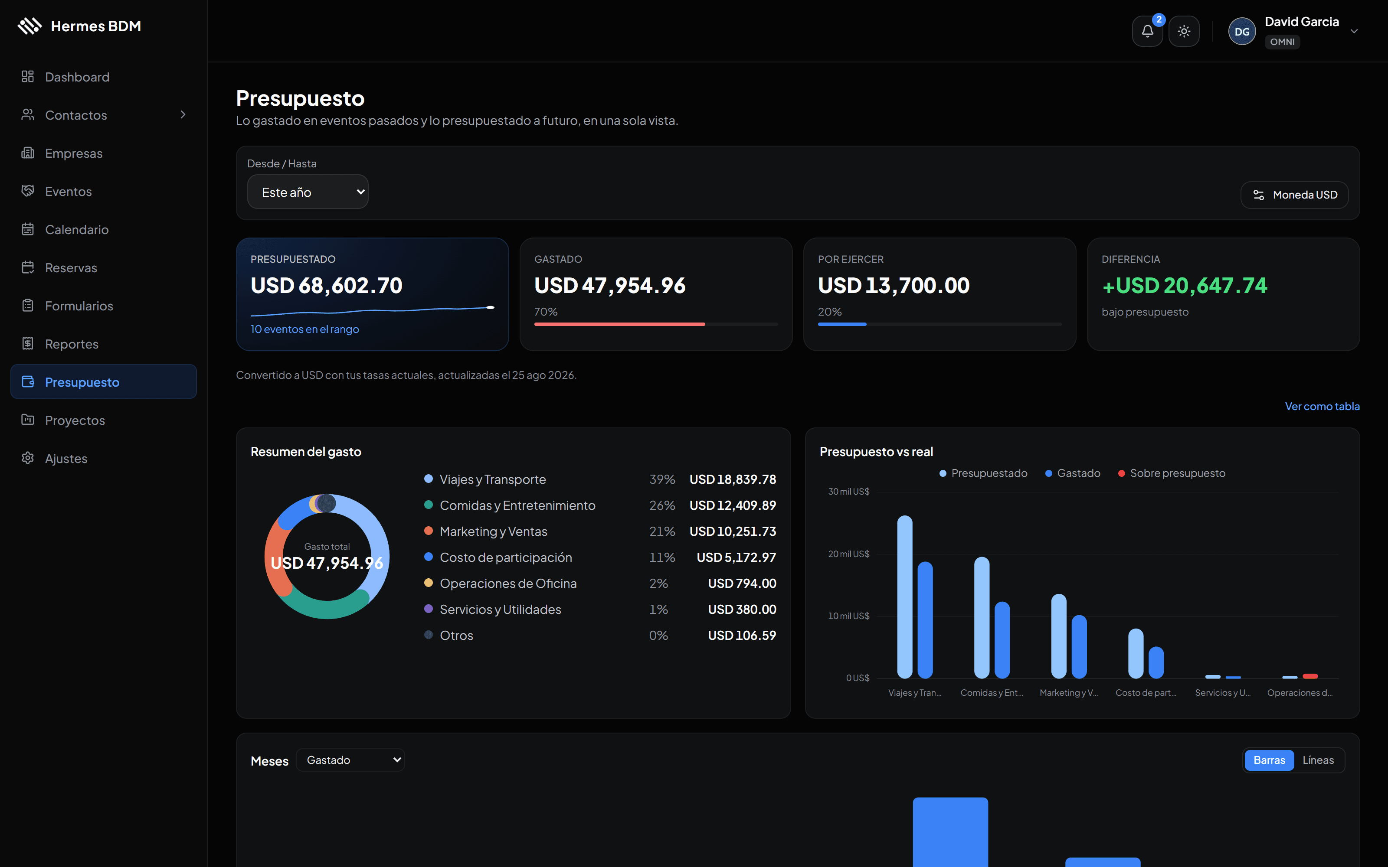Expand David Garcia account menu chevron
Image resolution: width=1388 pixels, height=867 pixels.
point(1354,31)
